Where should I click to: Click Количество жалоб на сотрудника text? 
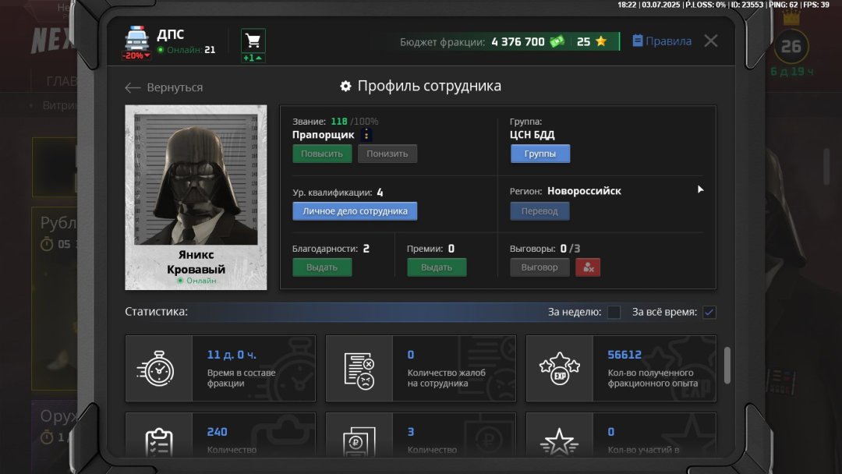point(446,378)
